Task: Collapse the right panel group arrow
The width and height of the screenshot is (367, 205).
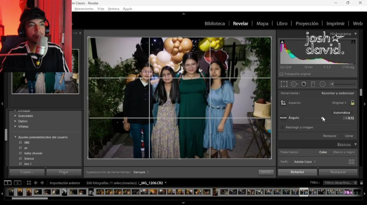Action: [x=365, y=104]
